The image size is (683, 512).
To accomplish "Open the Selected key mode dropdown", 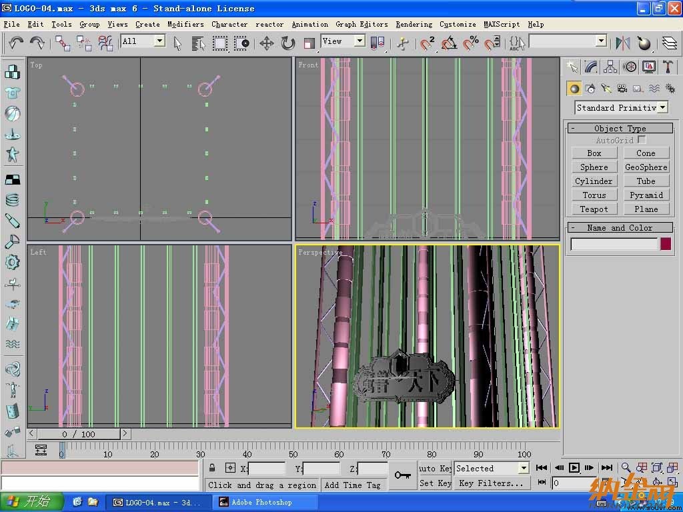I will pyautogui.click(x=524, y=469).
